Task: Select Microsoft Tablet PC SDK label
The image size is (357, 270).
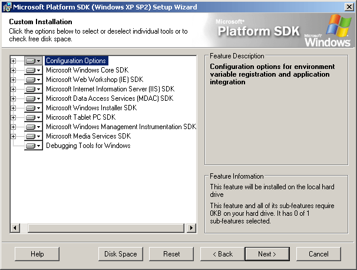Action: point(81,117)
